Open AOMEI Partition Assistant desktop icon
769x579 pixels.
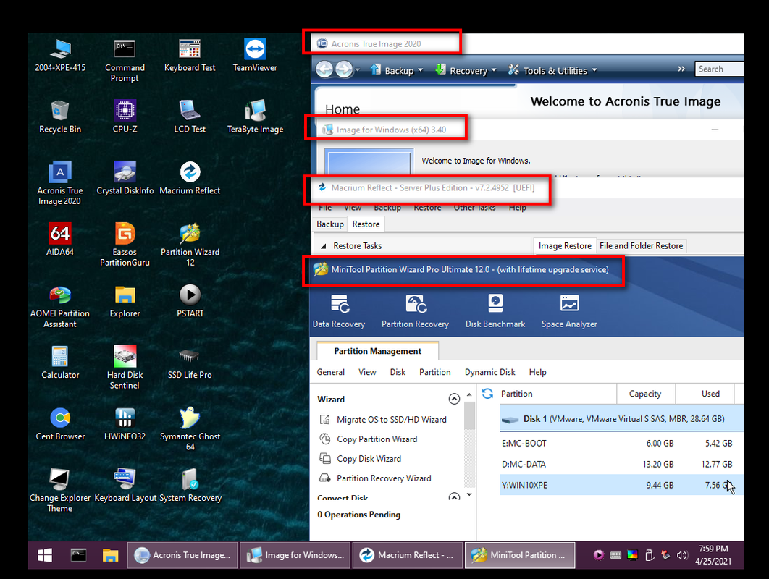coord(60,305)
